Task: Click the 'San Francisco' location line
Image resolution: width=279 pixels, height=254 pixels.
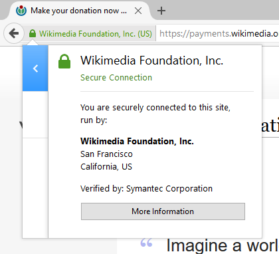Action: click(x=106, y=154)
